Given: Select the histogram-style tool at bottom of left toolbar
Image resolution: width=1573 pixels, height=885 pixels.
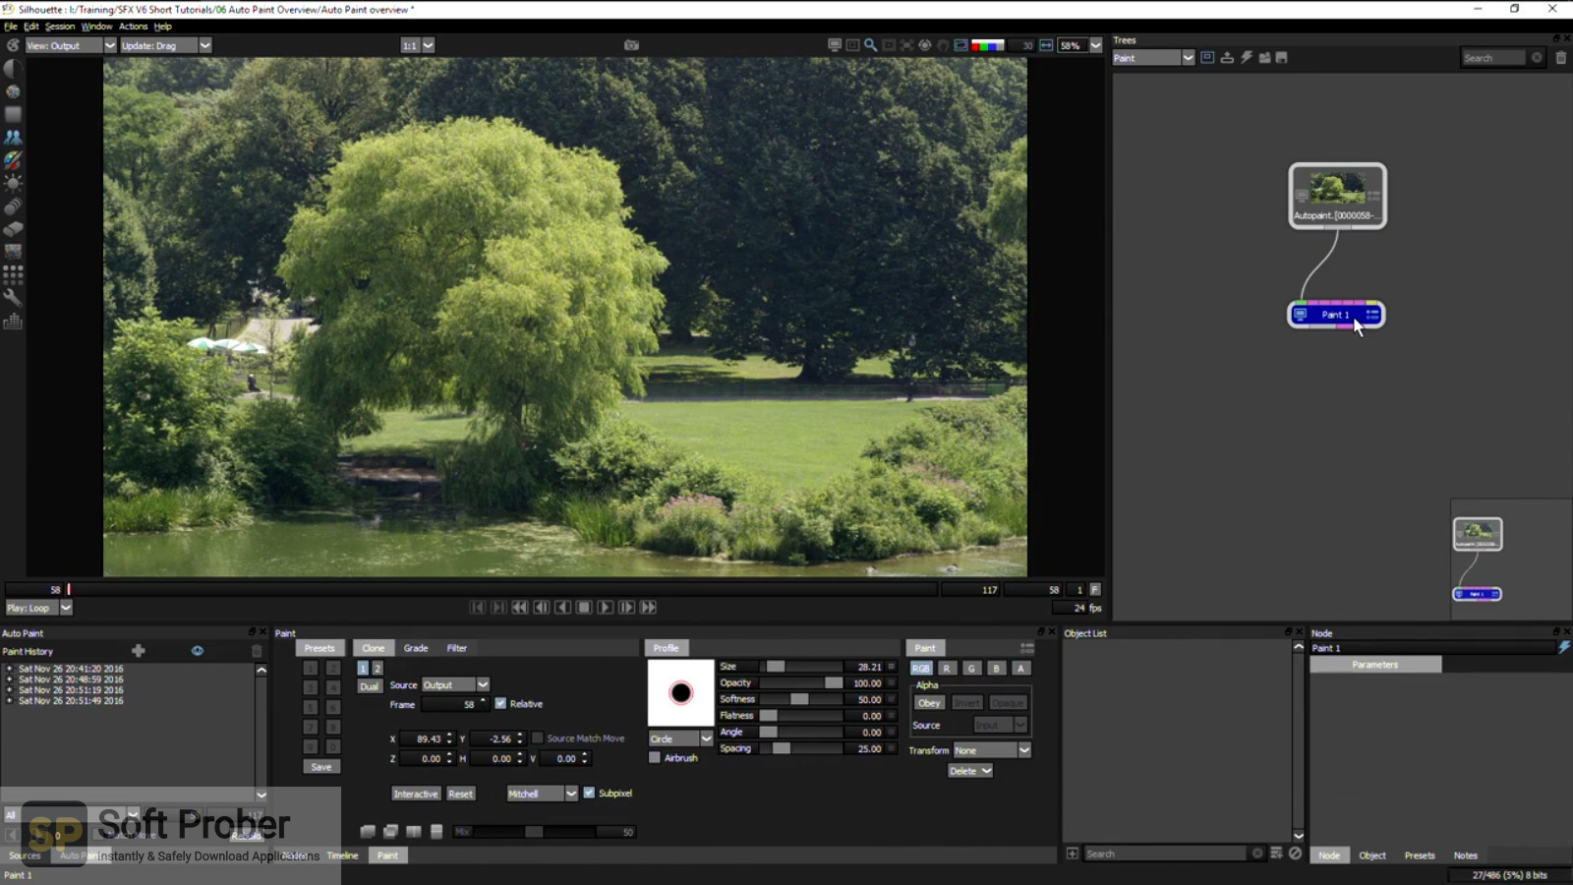Looking at the screenshot, I should pos(13,321).
